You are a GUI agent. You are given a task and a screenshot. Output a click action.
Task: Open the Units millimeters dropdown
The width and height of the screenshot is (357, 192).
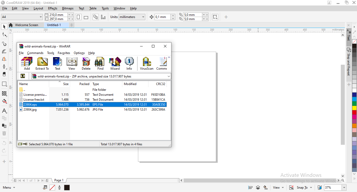click(143, 17)
